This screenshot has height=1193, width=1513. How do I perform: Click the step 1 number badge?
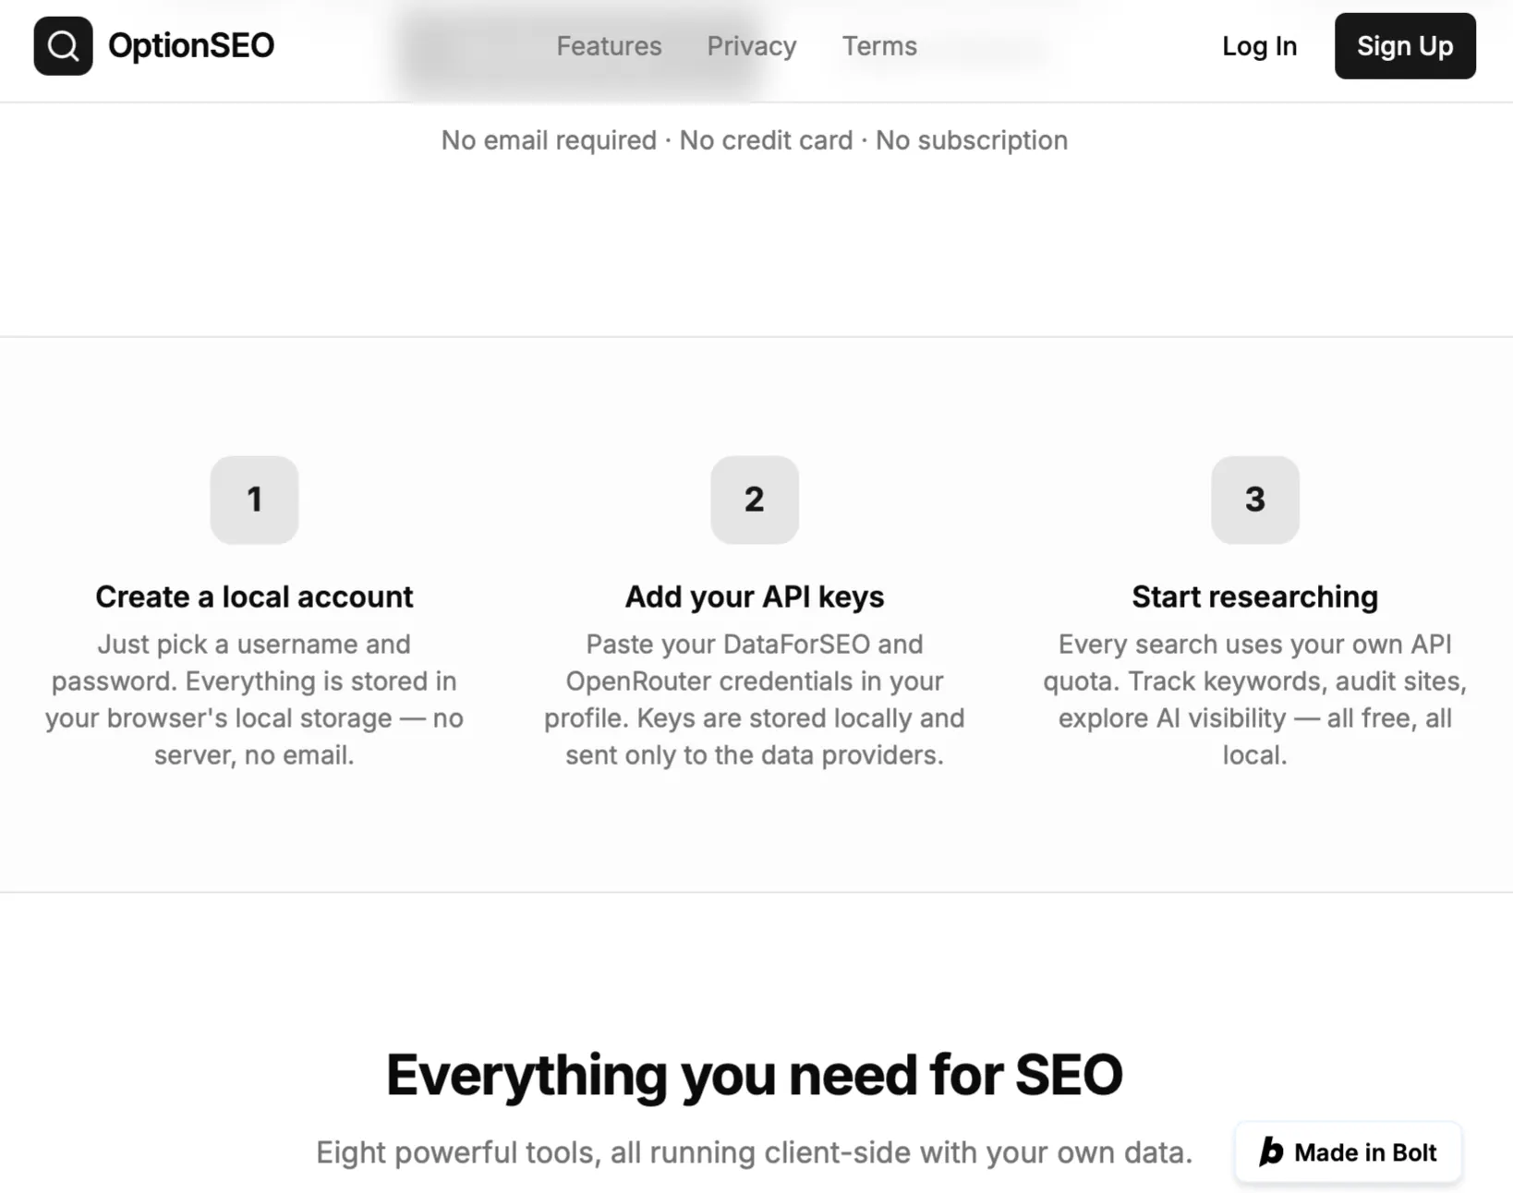pos(254,500)
